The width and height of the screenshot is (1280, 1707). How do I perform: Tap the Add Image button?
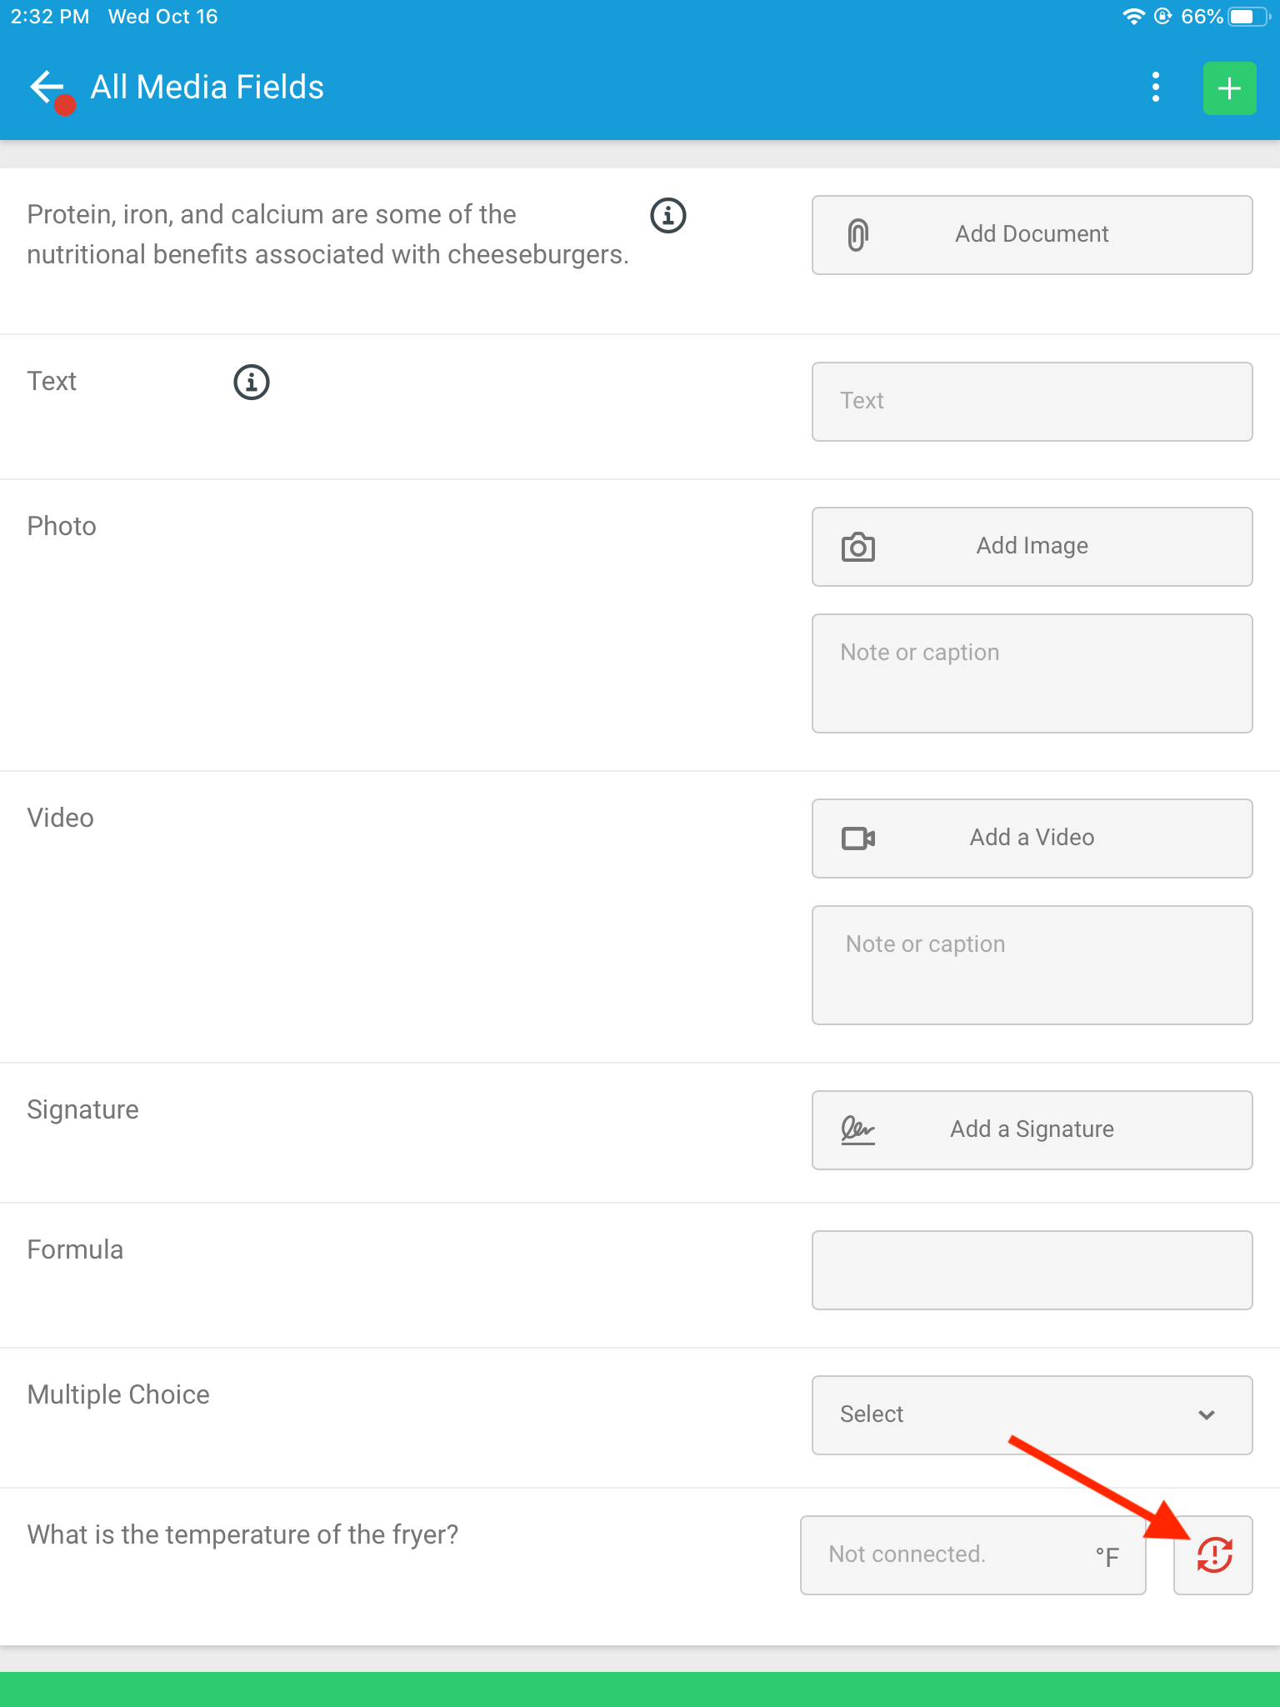point(1032,547)
